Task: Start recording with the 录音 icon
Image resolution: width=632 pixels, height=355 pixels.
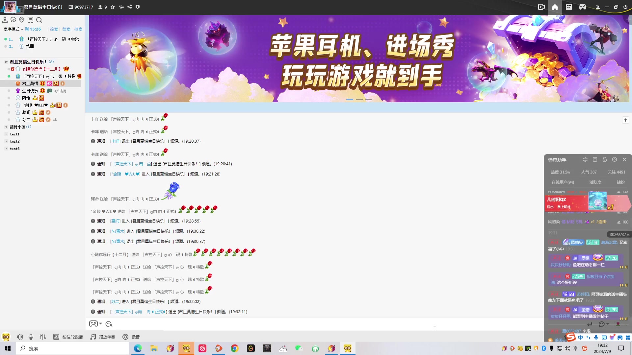Action: click(x=125, y=337)
